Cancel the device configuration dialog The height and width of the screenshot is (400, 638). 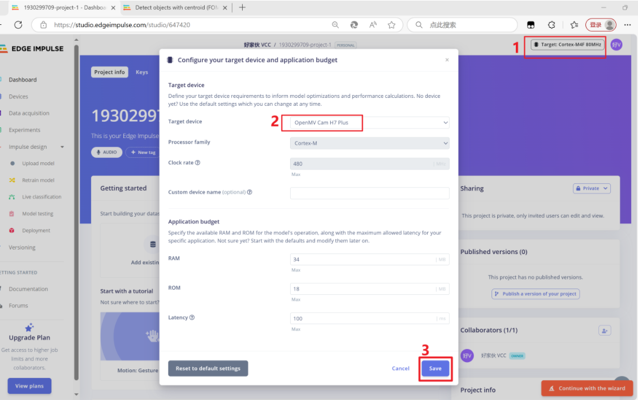400,368
